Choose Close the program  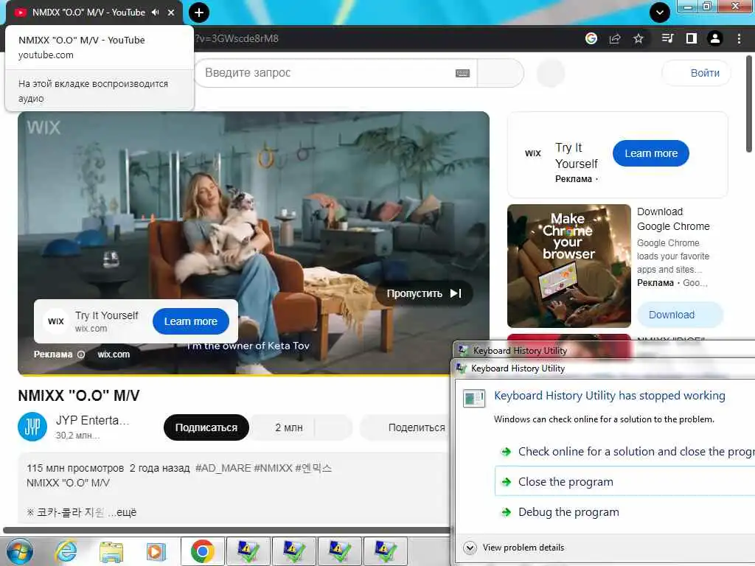click(624, 482)
